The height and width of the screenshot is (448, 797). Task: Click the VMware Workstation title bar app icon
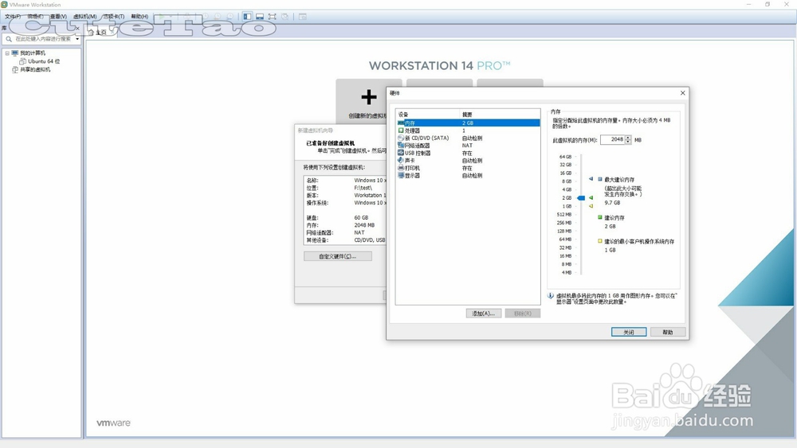[x=4, y=4]
